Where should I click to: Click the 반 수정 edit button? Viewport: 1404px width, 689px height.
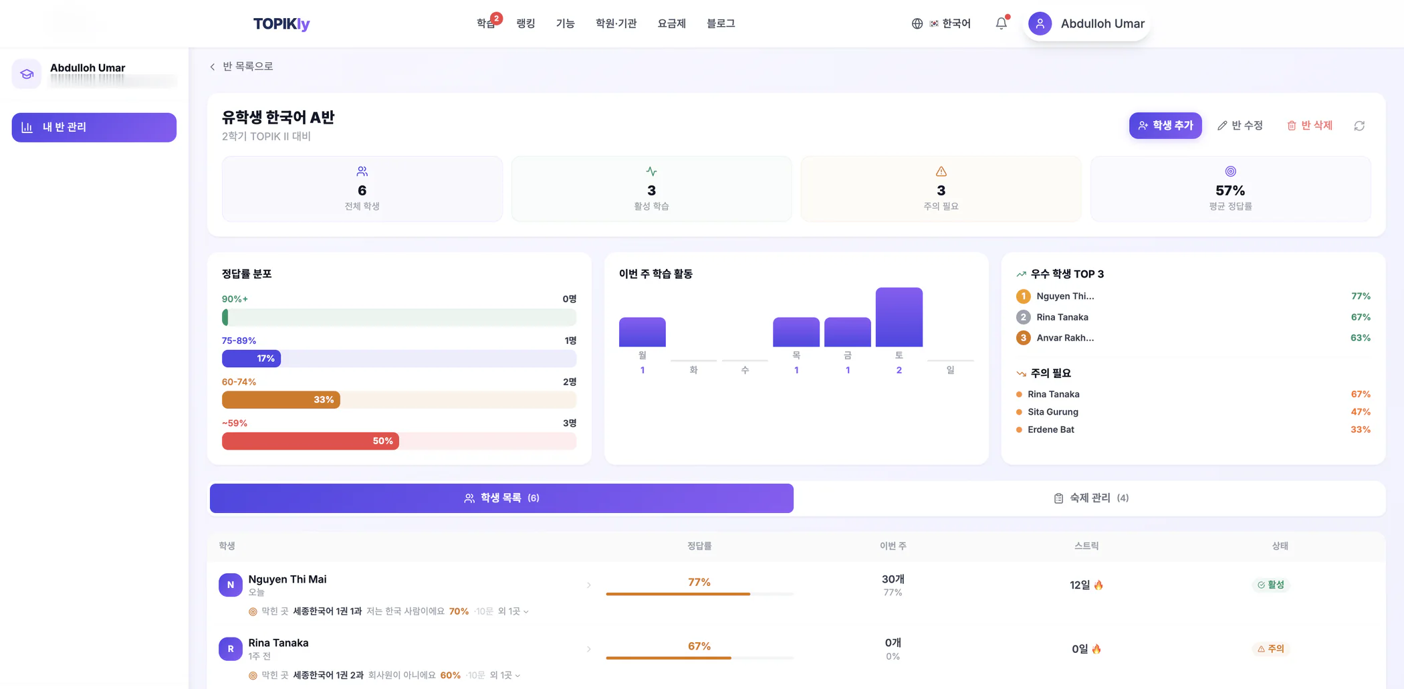(x=1240, y=126)
